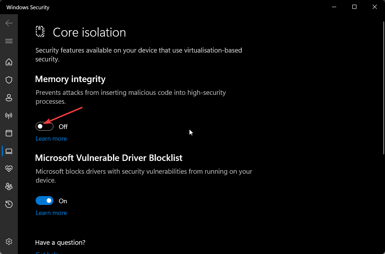Click the vertical scrollbar thumb
This screenshot has width=385, height=254.
pos(384,88)
